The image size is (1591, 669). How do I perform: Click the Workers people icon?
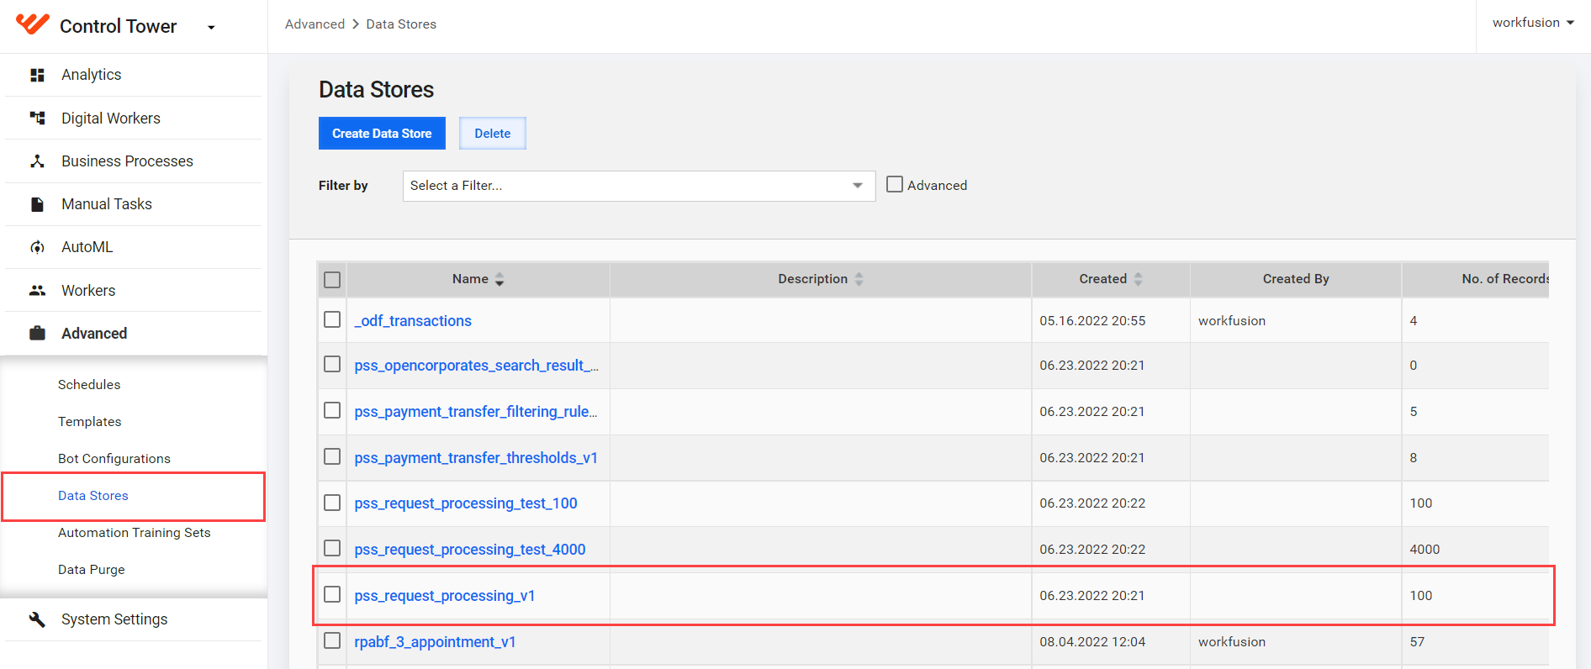tap(37, 291)
